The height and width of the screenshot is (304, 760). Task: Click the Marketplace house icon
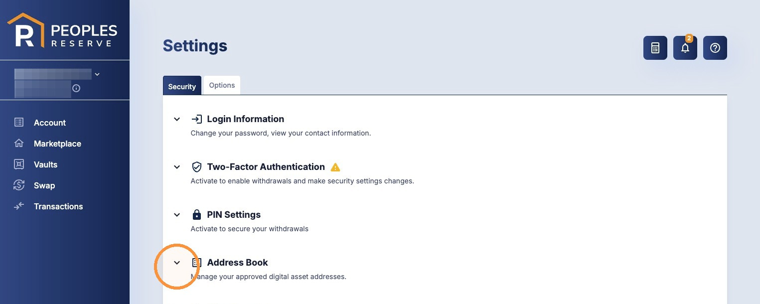pyautogui.click(x=19, y=143)
